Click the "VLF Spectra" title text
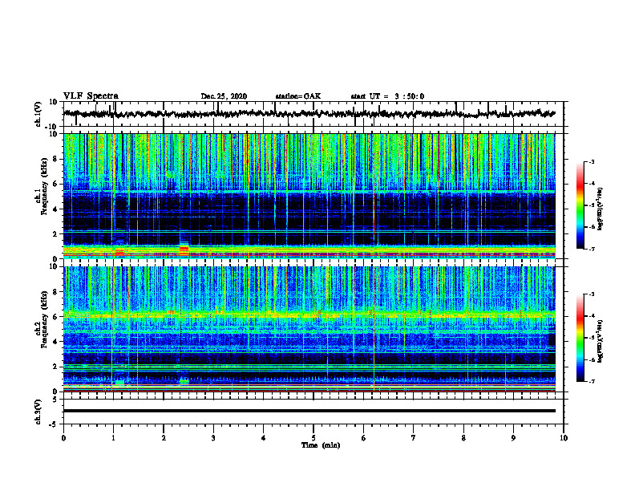 tap(91, 95)
